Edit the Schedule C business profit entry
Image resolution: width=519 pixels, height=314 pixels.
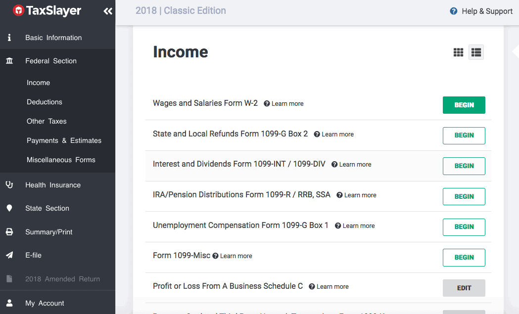[x=464, y=288]
